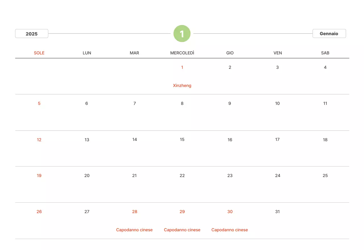Screen dimensions: 364x250
Task: Click the LUN weekday header
Action: (x=87, y=53)
